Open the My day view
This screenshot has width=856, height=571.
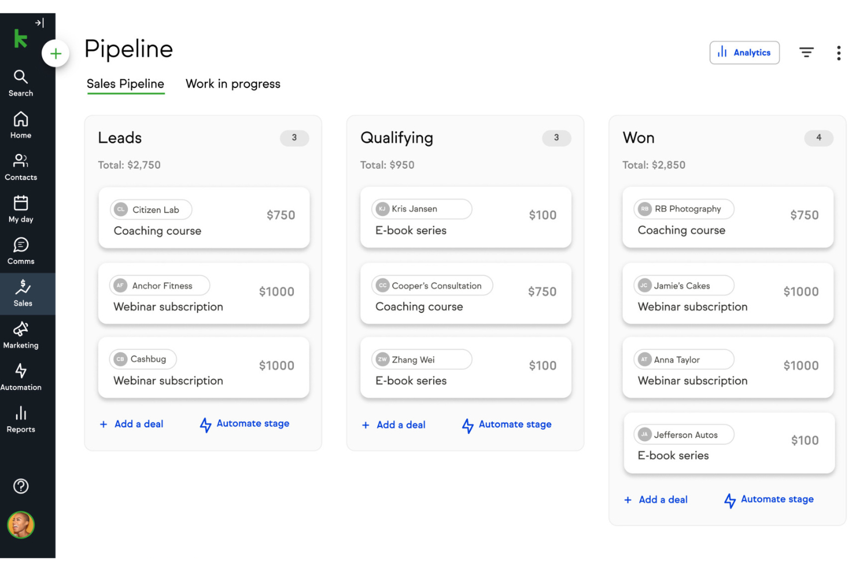20,208
